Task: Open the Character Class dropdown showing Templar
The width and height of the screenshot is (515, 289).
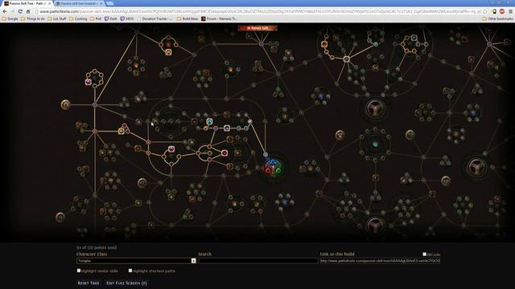Action: click(x=136, y=261)
